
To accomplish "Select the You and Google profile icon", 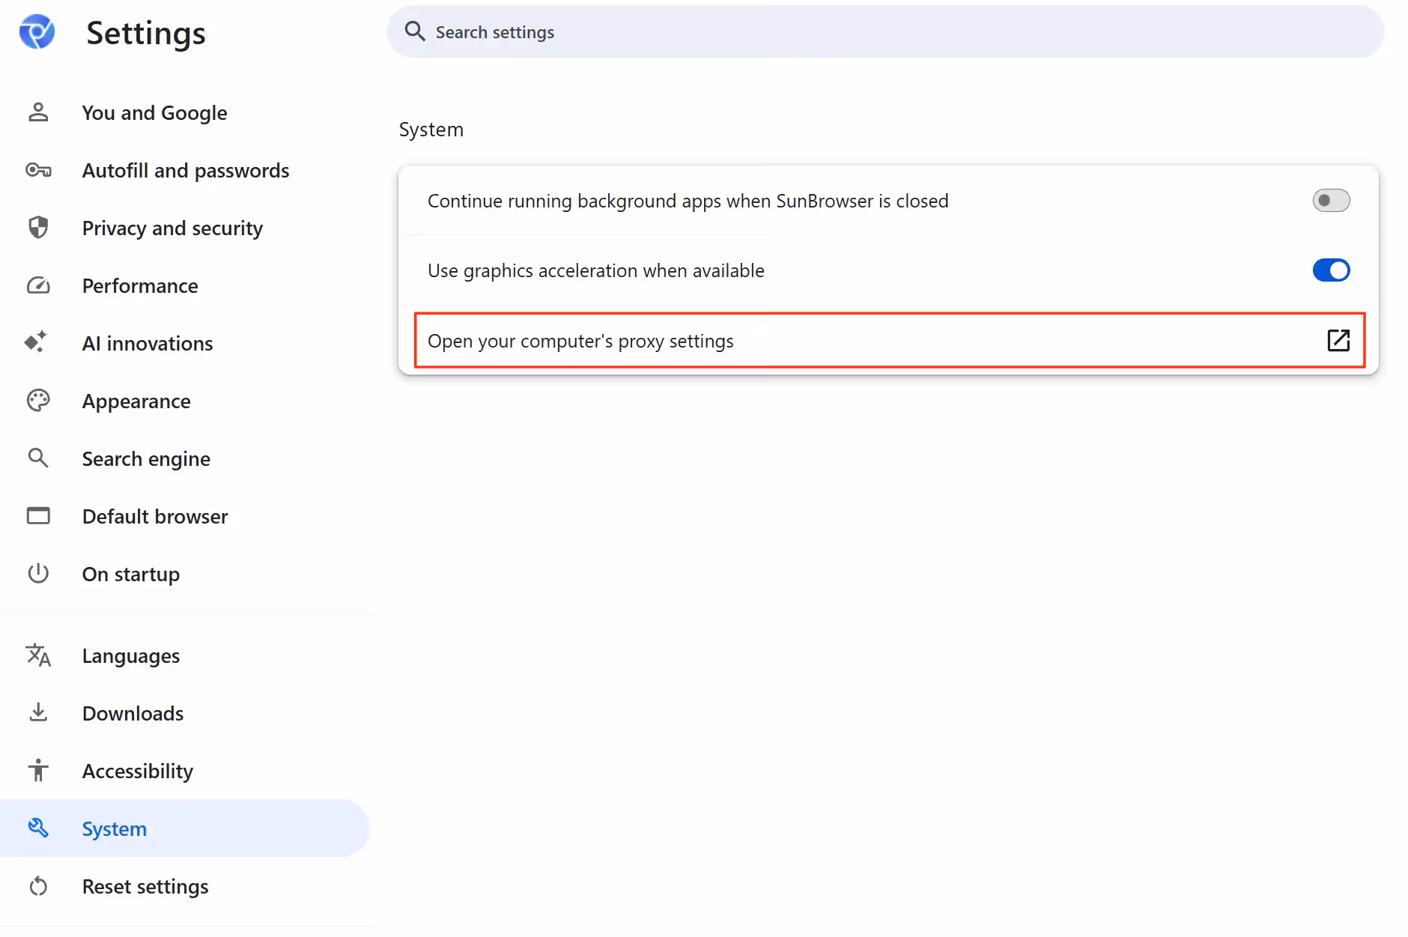I will pyautogui.click(x=37, y=112).
